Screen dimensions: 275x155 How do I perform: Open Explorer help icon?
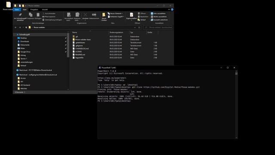pos(172,9)
